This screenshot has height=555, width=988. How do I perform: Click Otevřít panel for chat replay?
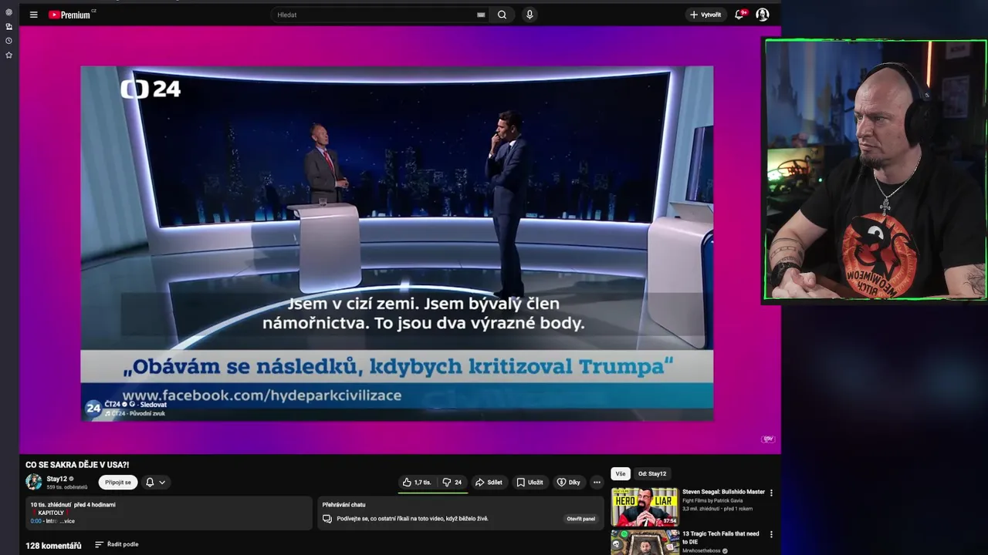click(x=581, y=519)
